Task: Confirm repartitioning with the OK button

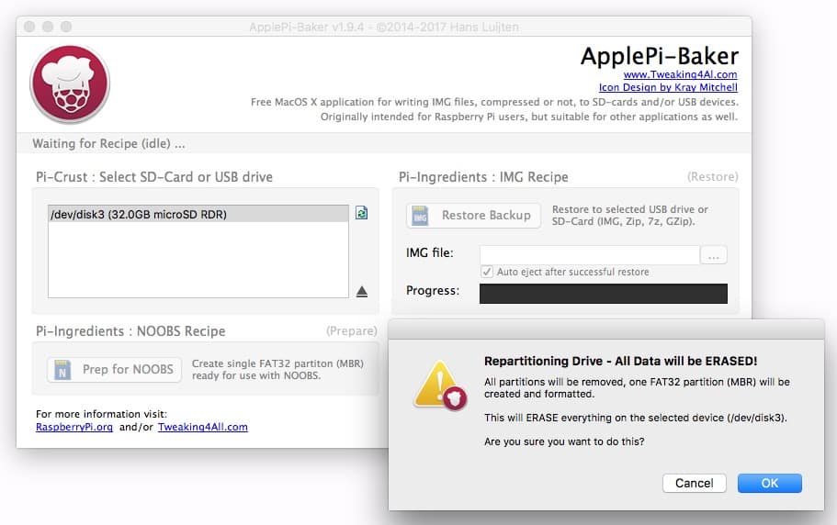Action: pyautogui.click(x=769, y=483)
